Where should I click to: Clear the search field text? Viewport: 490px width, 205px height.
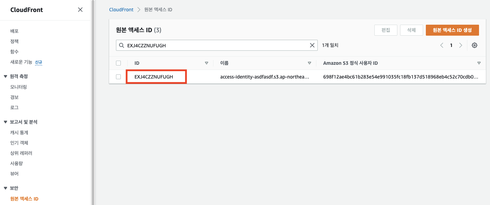pyautogui.click(x=312, y=45)
